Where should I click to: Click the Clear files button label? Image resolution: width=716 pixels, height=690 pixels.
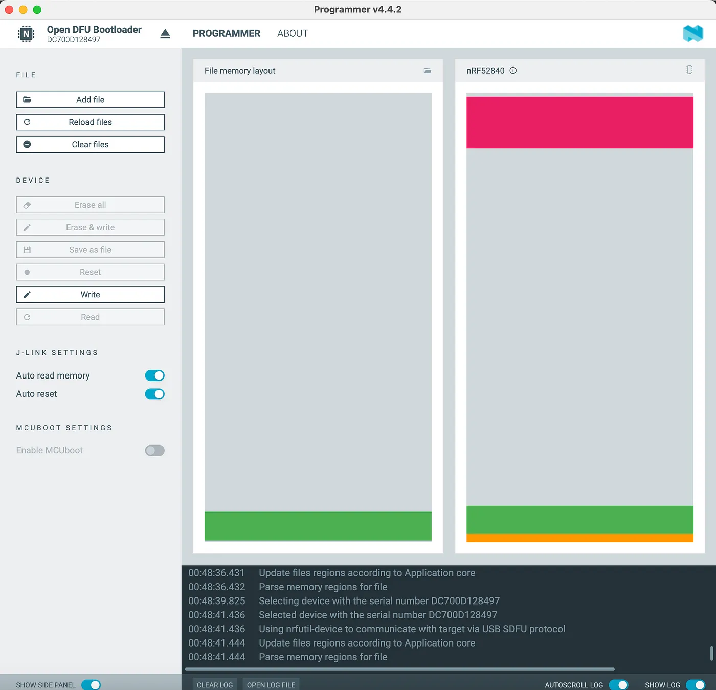[x=91, y=144]
